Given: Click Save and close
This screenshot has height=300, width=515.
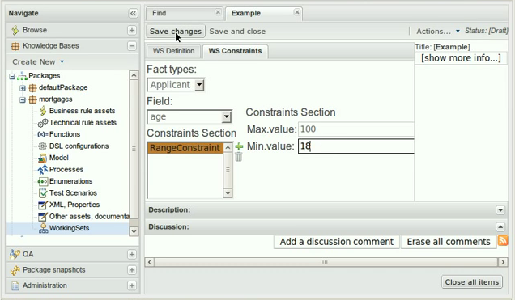Looking at the screenshot, I should click(237, 32).
